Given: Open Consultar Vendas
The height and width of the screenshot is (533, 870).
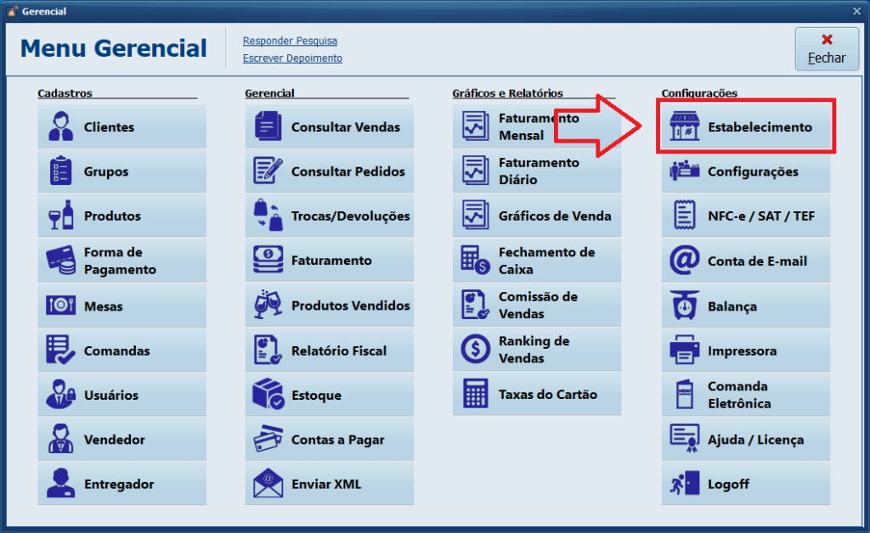Looking at the screenshot, I should pos(330,126).
